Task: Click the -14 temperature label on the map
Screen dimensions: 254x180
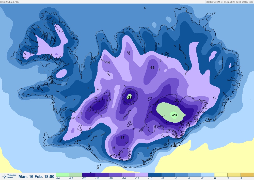Action: pos(107,62)
